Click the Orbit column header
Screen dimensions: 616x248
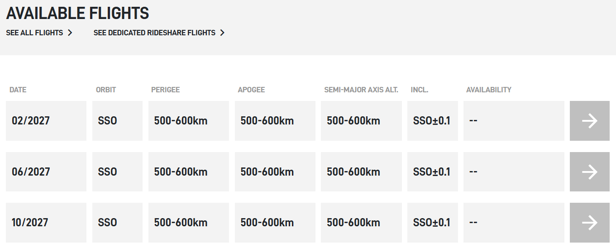tap(106, 90)
